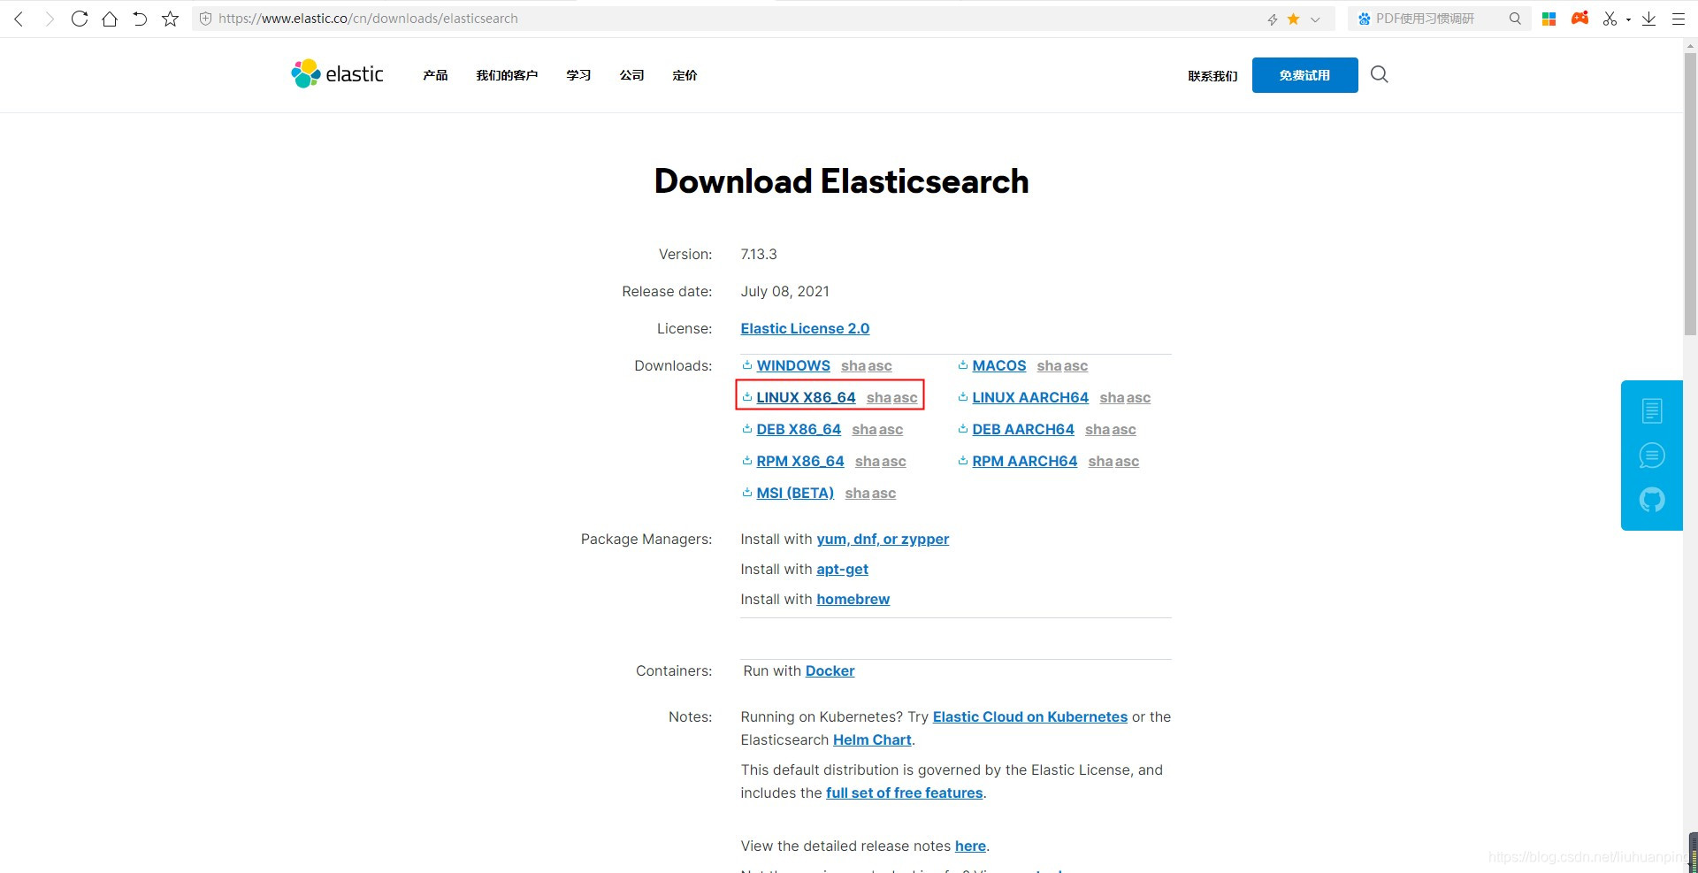Click the 联系我们 link
The height and width of the screenshot is (873, 1698).
pos(1212,76)
